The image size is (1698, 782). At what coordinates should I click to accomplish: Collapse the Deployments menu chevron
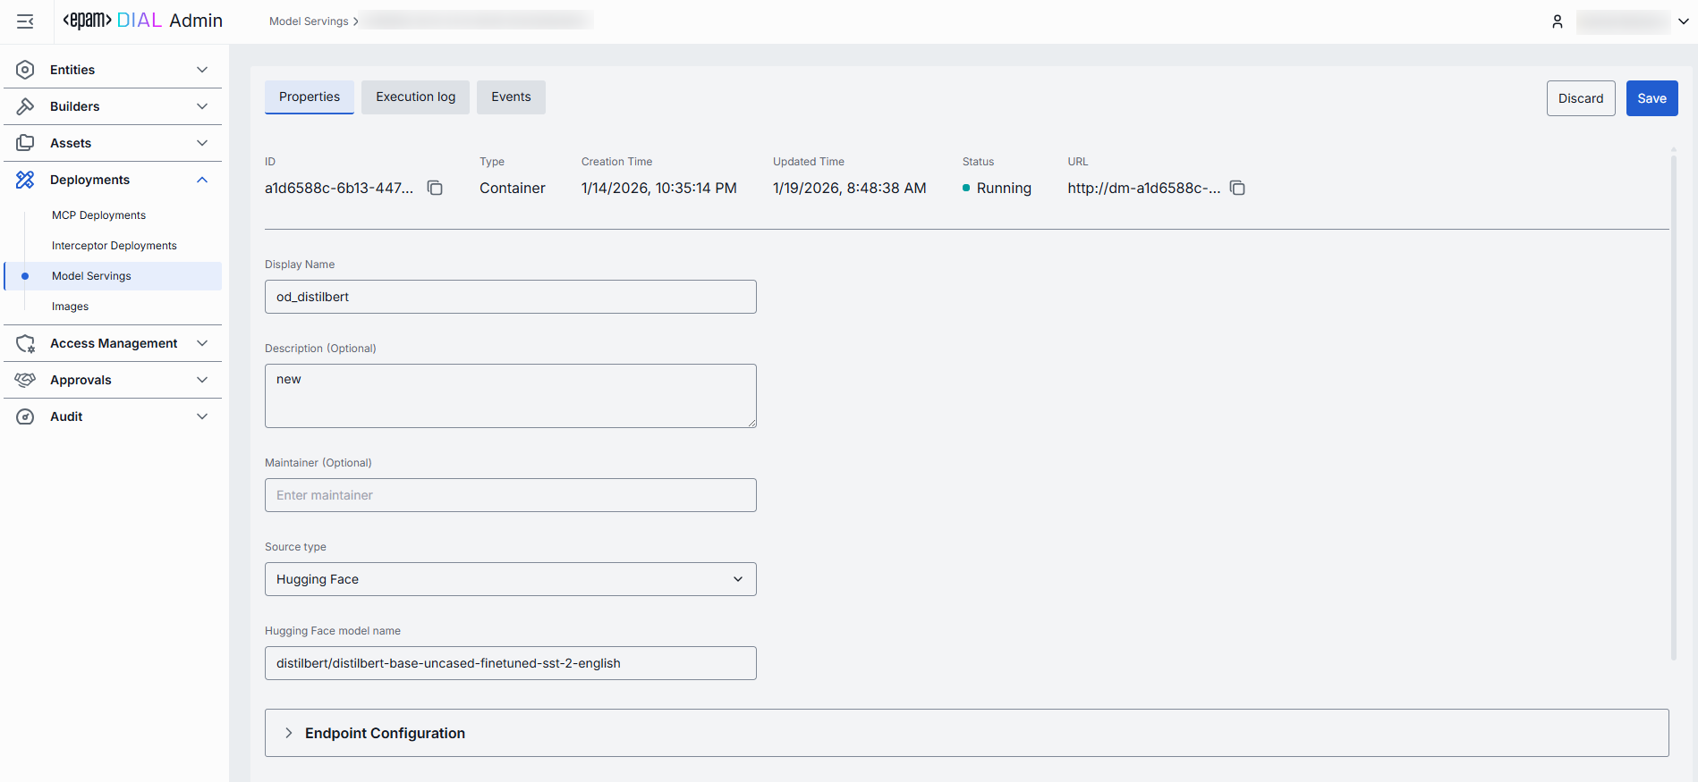202,180
